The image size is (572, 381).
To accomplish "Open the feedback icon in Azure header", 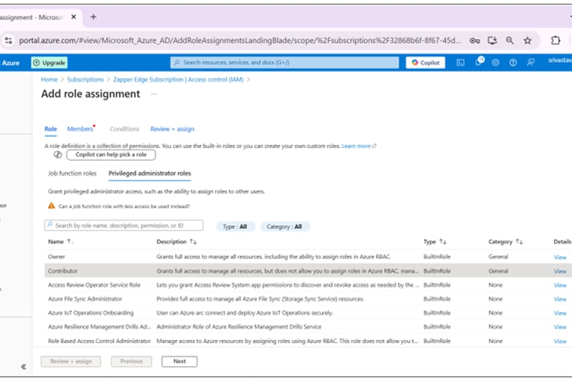I will (x=531, y=63).
